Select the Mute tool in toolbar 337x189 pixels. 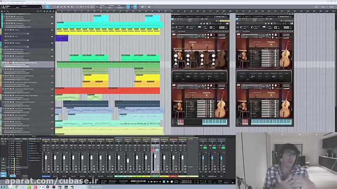click(65, 7)
